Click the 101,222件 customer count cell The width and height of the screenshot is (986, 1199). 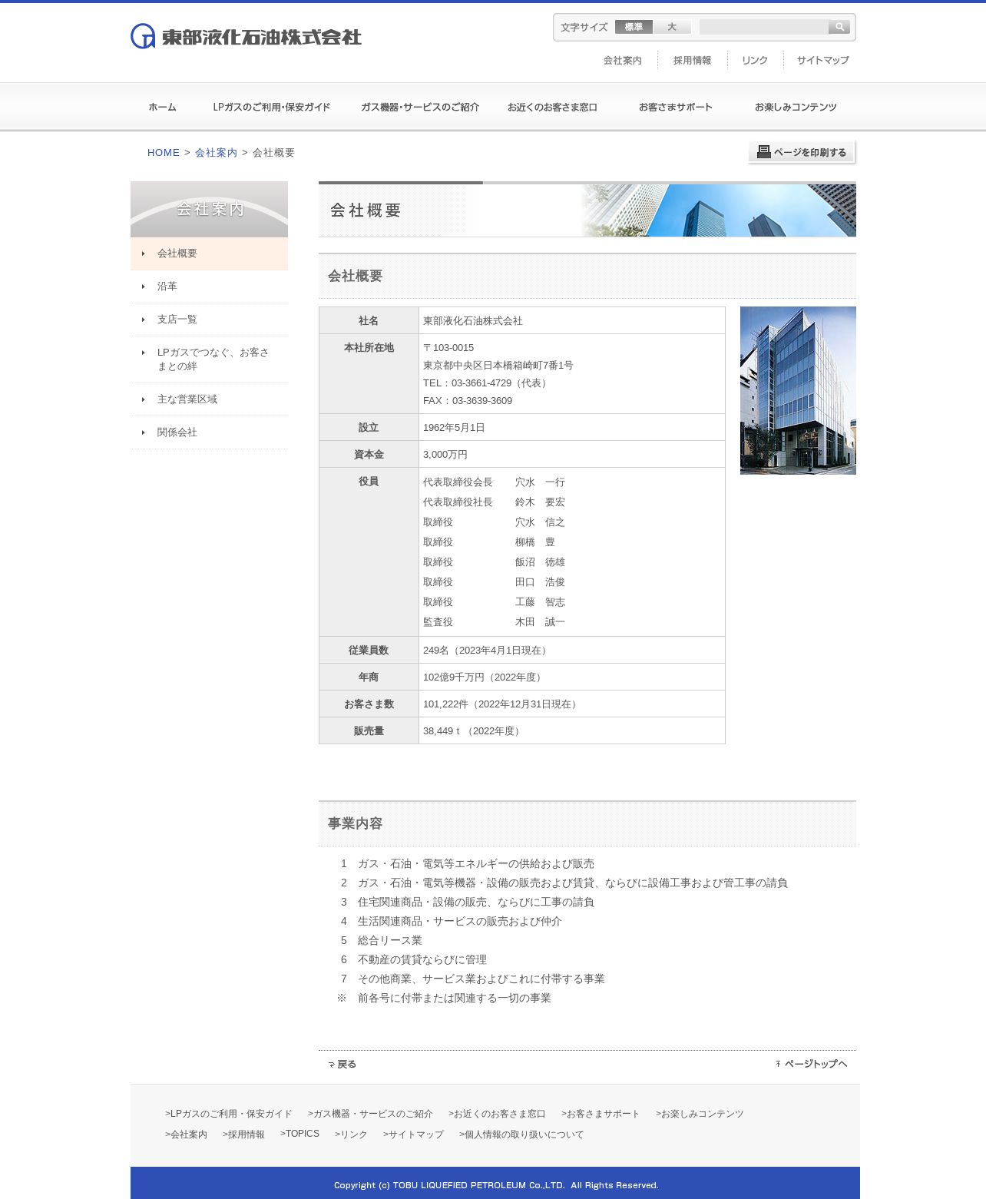(x=572, y=704)
